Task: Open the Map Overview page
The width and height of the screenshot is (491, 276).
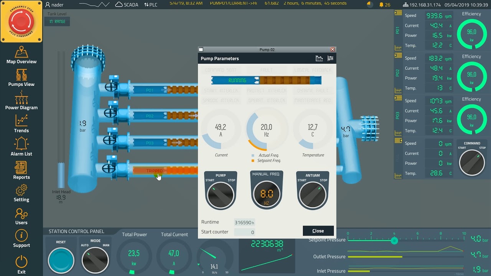Action: tap(21, 55)
